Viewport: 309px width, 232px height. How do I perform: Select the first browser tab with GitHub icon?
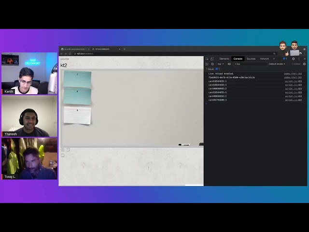(x=74, y=49)
